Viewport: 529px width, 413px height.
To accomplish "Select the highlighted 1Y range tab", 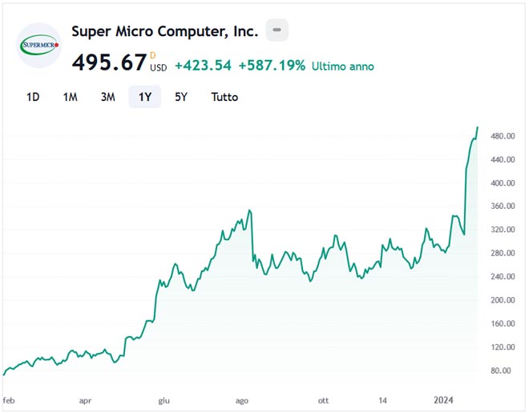I will pos(145,97).
